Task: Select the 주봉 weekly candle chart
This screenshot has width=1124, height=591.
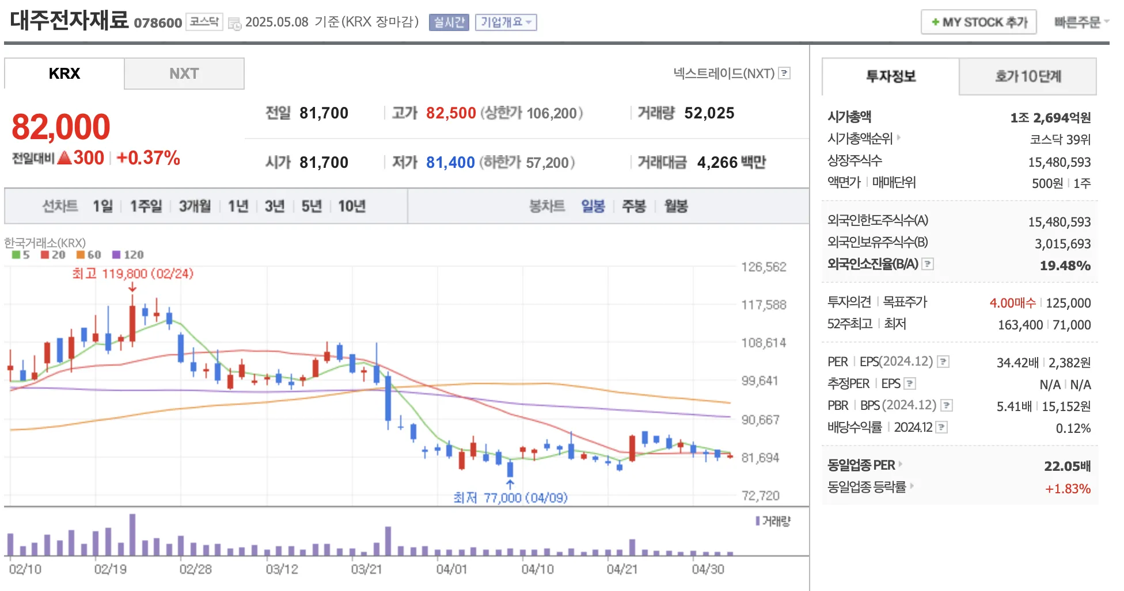Action: (x=634, y=206)
